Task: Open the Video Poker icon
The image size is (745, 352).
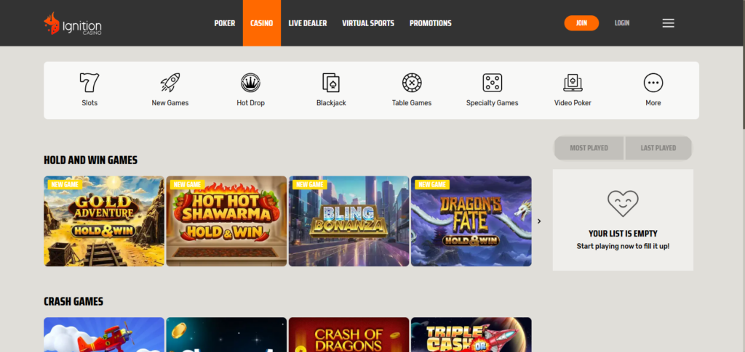Action: coord(573,83)
